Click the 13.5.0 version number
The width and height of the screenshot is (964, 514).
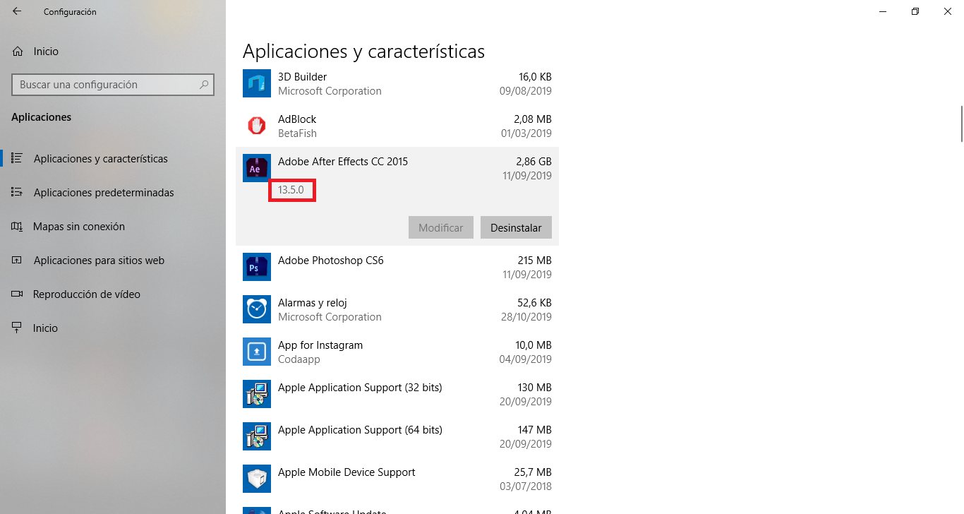[x=291, y=190]
